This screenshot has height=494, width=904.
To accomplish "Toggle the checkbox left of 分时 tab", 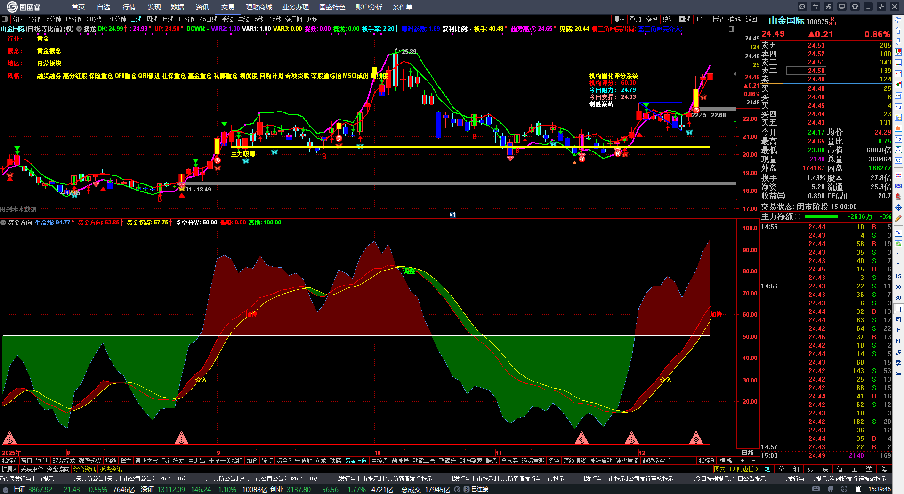I will coord(5,19).
